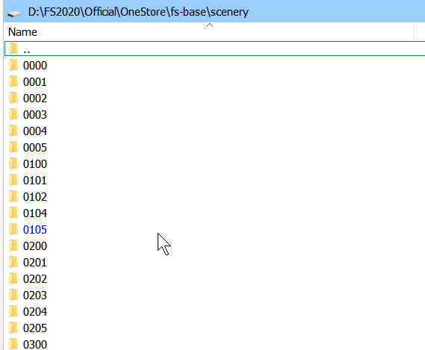Select the 0200 folder name

35,246
